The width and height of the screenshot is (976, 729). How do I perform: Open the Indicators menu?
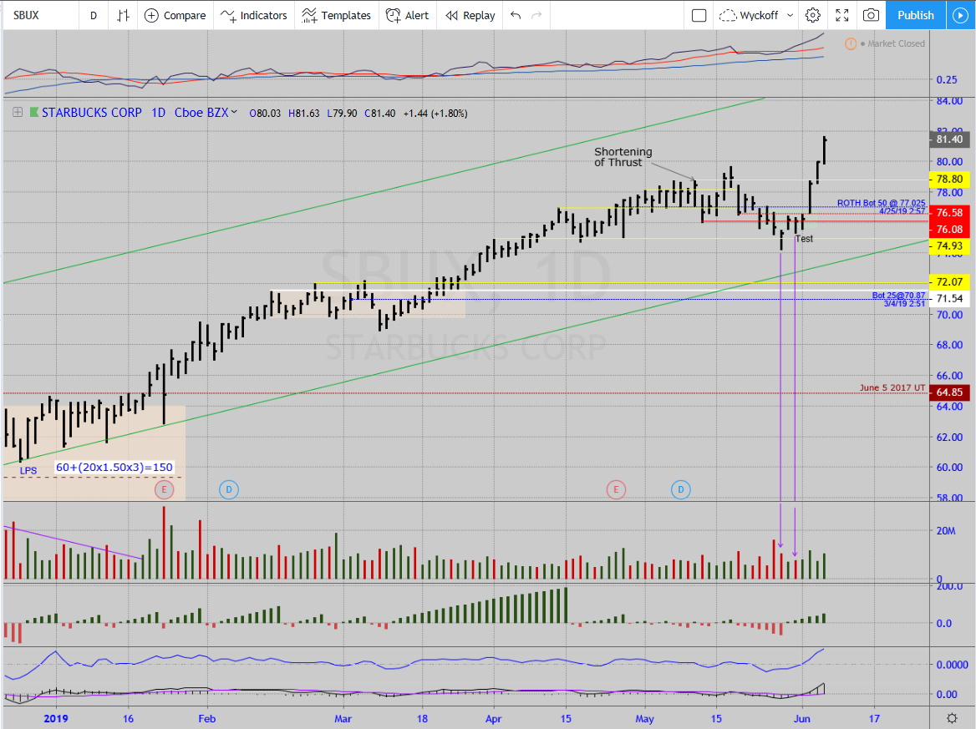(x=254, y=15)
